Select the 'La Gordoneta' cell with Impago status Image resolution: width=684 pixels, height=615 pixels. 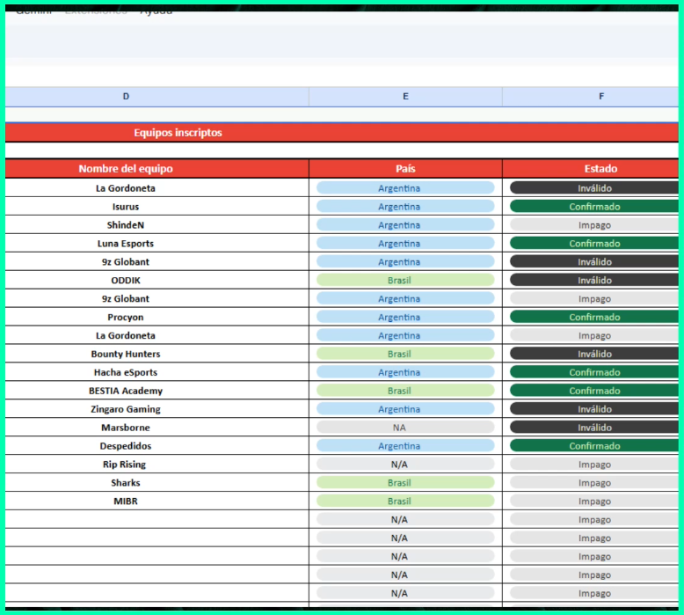point(157,335)
